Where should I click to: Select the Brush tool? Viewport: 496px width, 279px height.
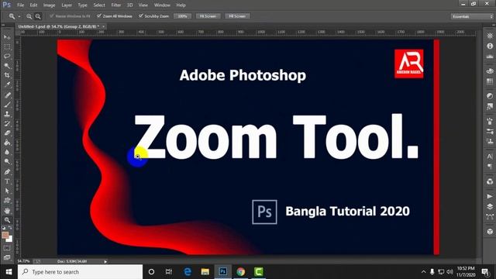pos(7,105)
